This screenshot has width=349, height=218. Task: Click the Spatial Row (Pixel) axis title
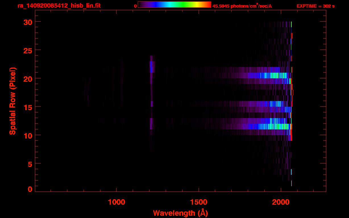point(13,101)
